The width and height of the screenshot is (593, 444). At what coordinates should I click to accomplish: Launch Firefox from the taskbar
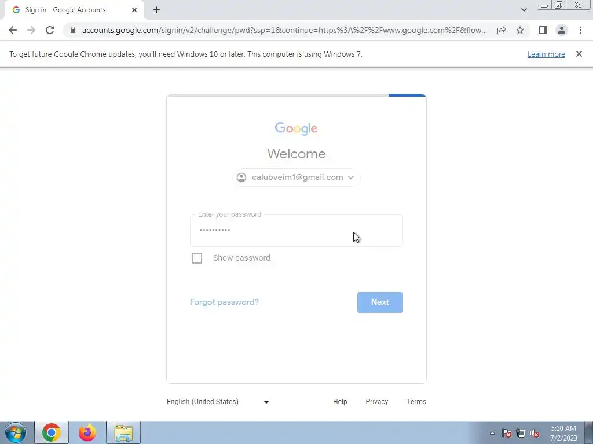pos(87,432)
